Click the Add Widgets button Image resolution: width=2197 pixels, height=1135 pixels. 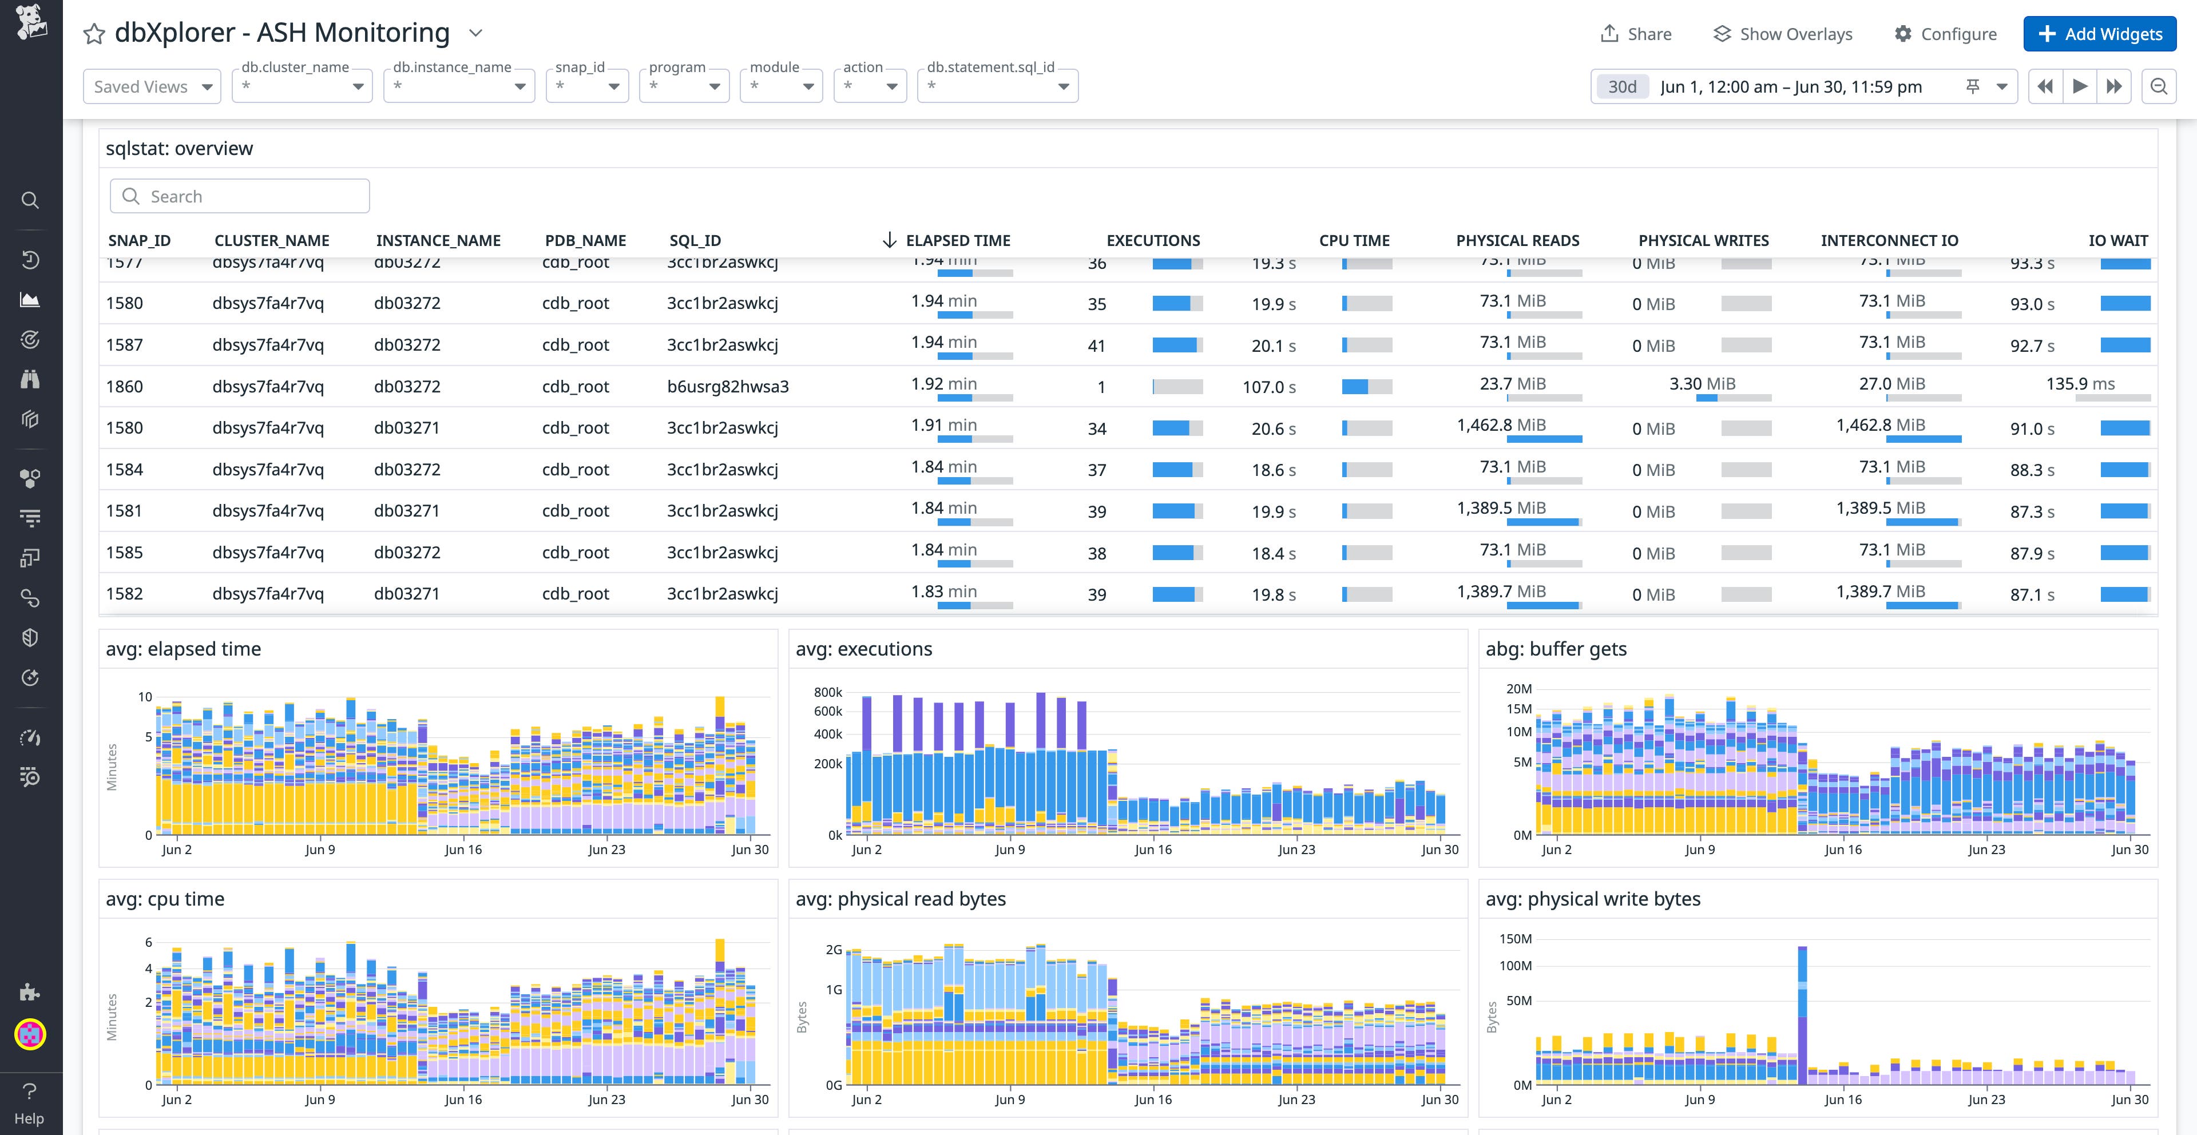click(x=2099, y=34)
